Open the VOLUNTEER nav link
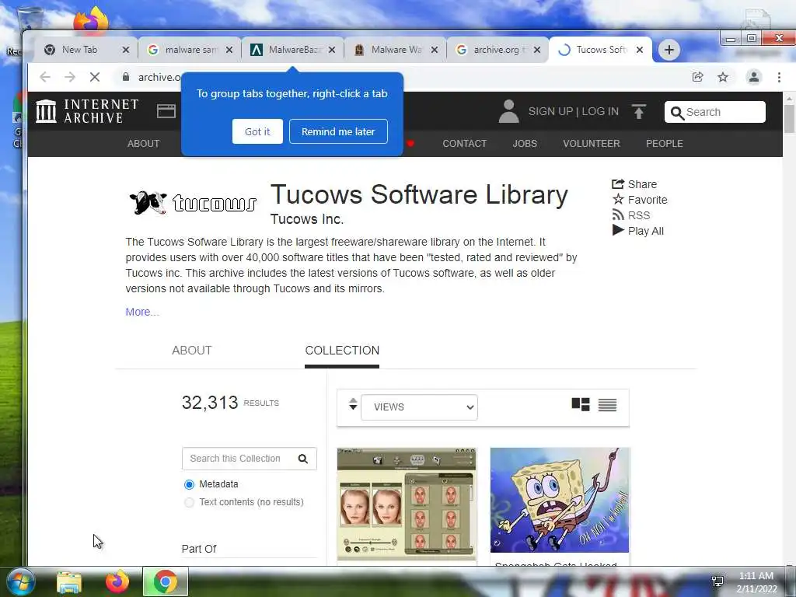Screen dimensions: 796x597 point(592,144)
